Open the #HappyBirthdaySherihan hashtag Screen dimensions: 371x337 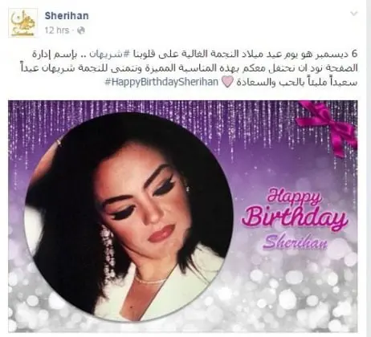point(161,82)
